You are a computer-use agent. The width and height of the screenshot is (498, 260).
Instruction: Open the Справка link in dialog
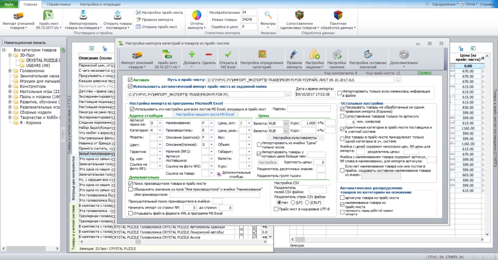click(x=424, y=73)
